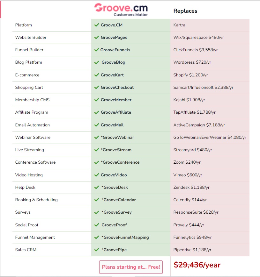Image resolution: width=260 pixels, height=277 pixels.
Task: Click the green checkmark beside GrooveProof
Action: coord(97,225)
